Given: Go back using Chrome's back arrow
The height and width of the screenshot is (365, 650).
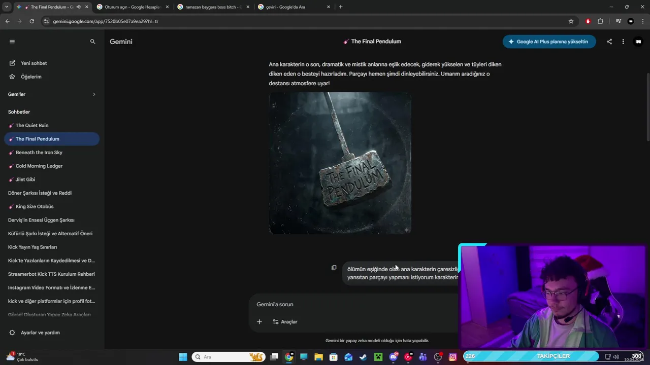Looking at the screenshot, I should 7,21.
